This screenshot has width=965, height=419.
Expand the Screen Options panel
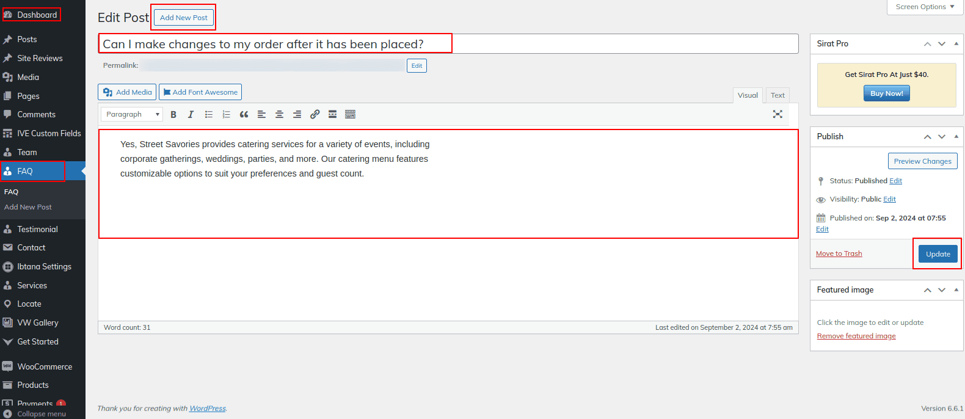tap(925, 7)
